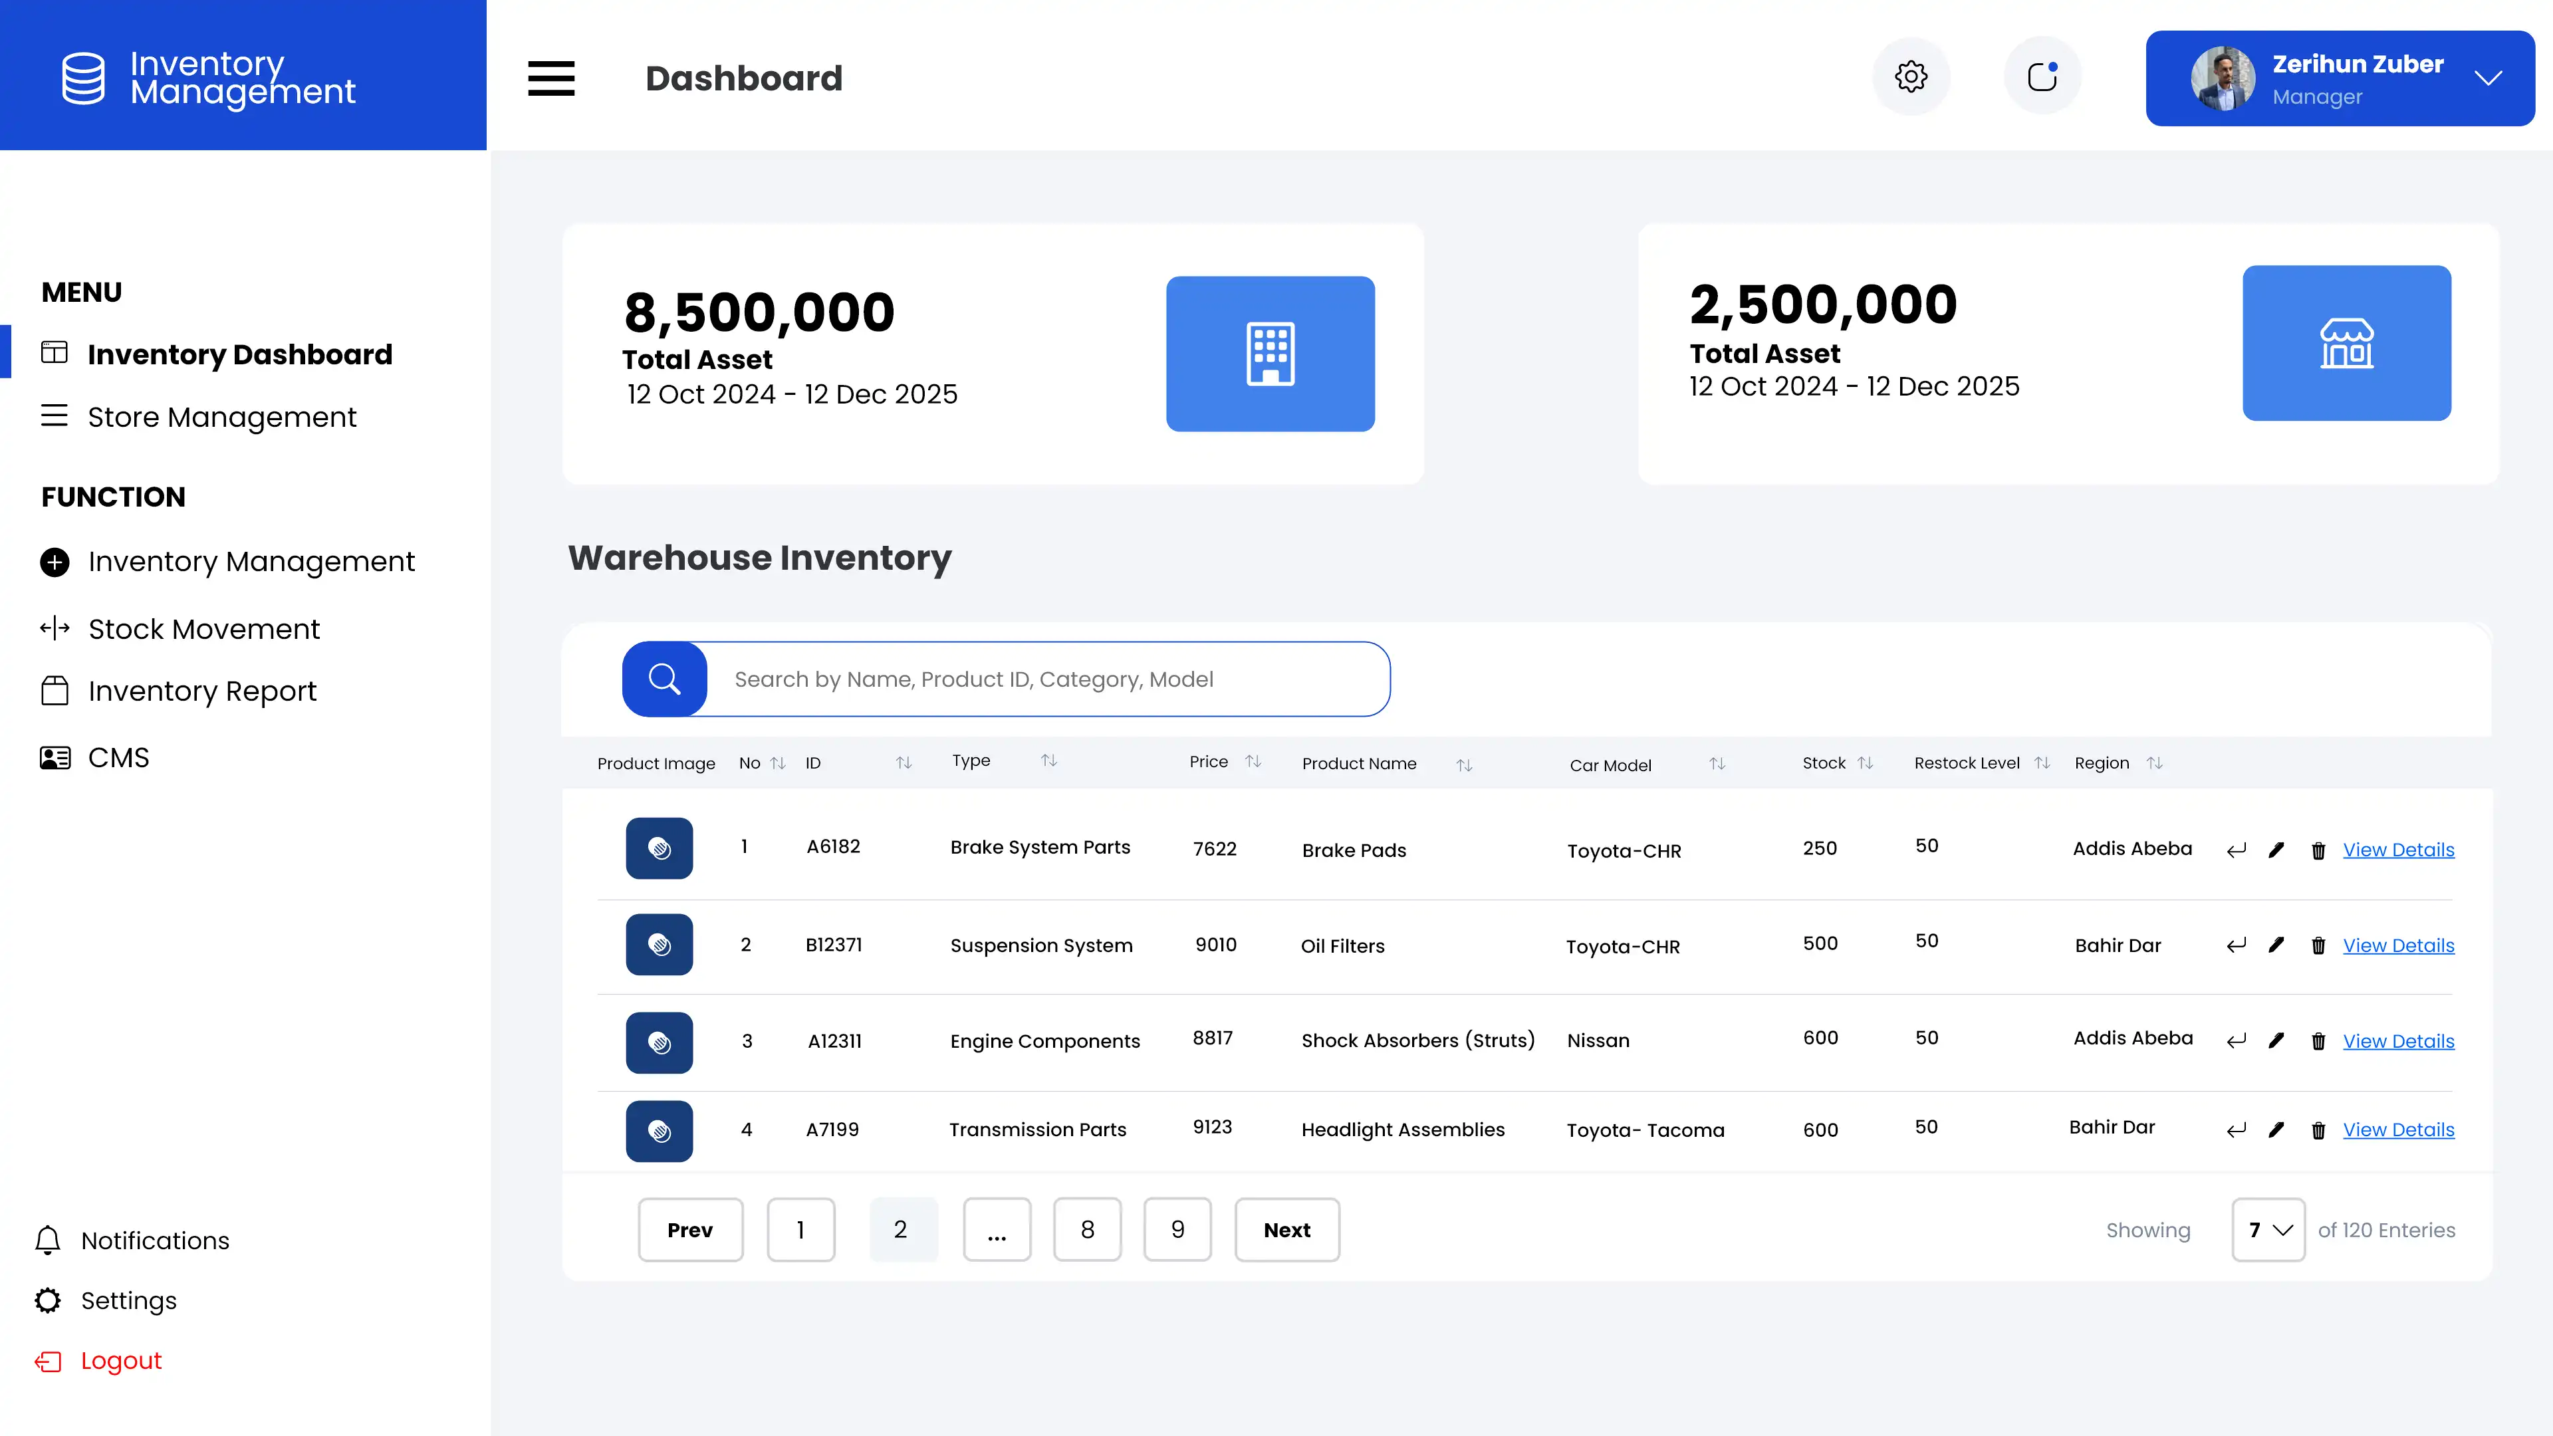The height and width of the screenshot is (1436, 2553).
Task: Open the entries-per-page dropdown showing 7
Action: (2268, 1230)
